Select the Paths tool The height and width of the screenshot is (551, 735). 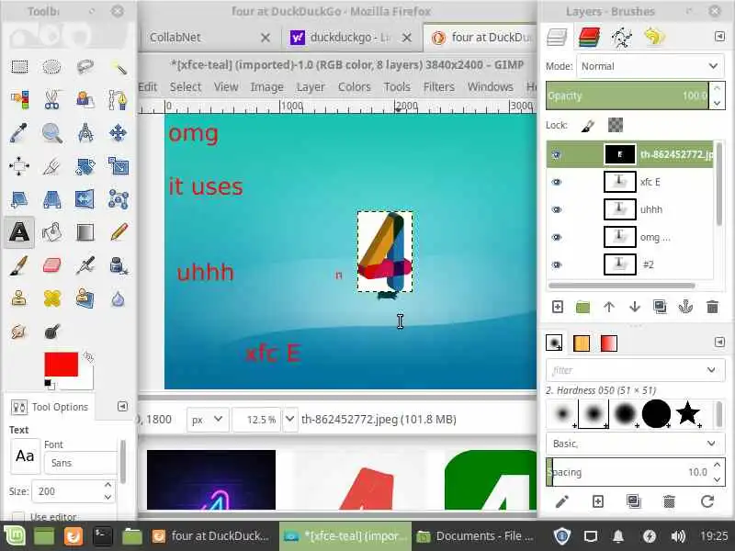coord(119,100)
